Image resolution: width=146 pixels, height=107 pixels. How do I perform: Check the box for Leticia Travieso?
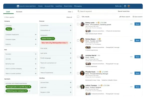(x=78, y=87)
